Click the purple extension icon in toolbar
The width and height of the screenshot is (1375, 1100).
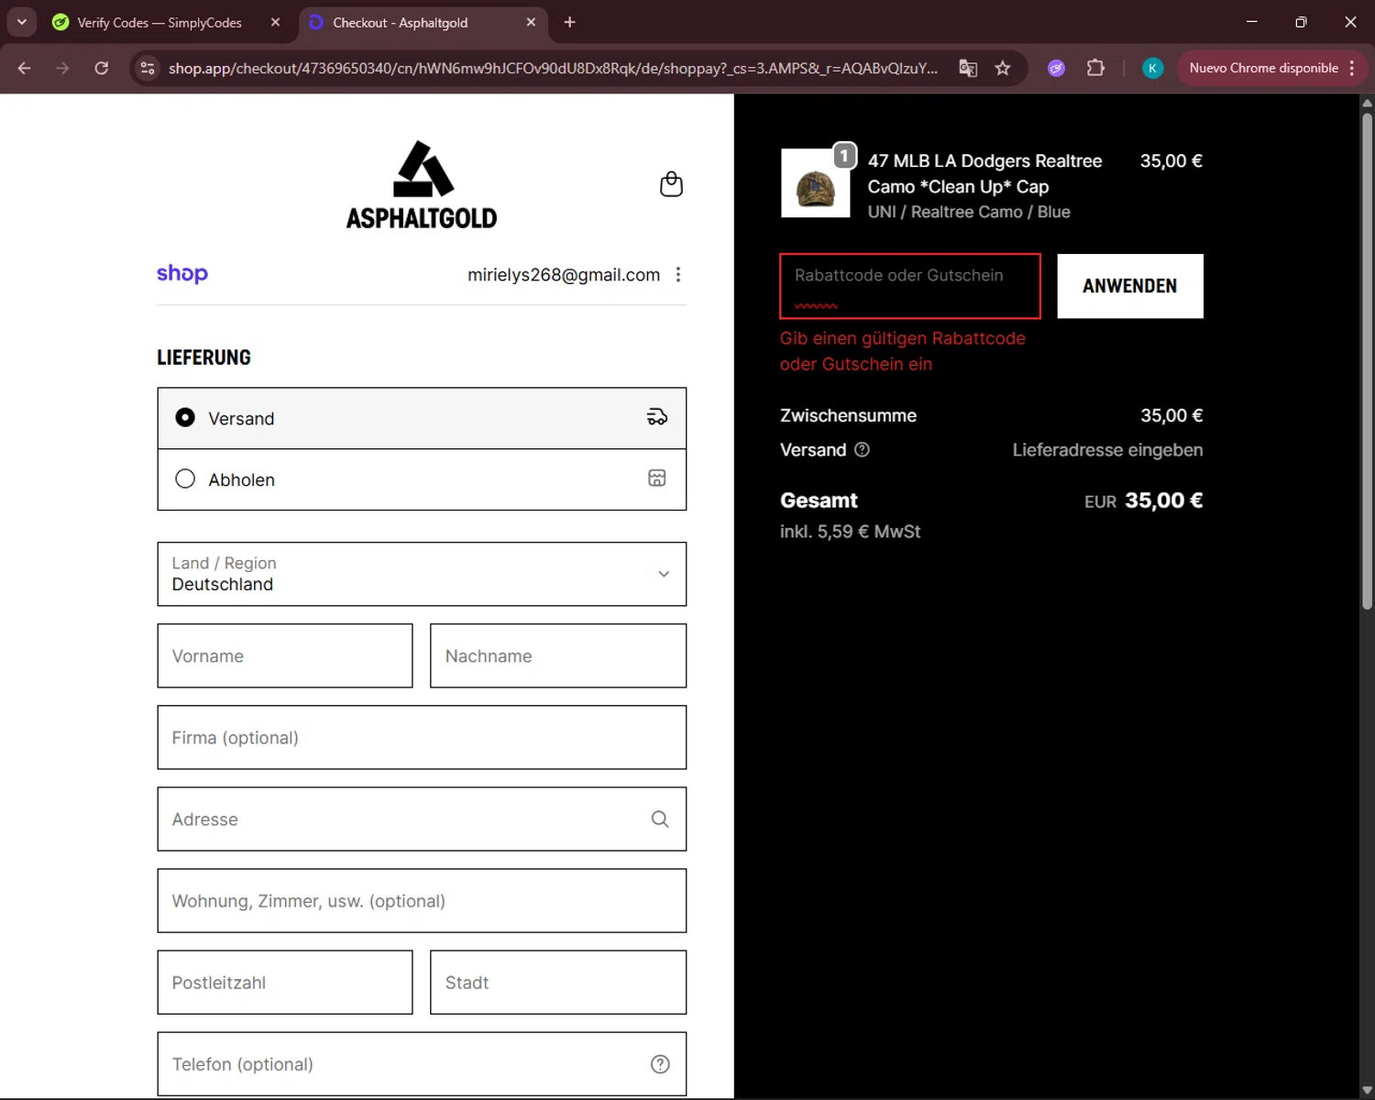coord(1056,68)
